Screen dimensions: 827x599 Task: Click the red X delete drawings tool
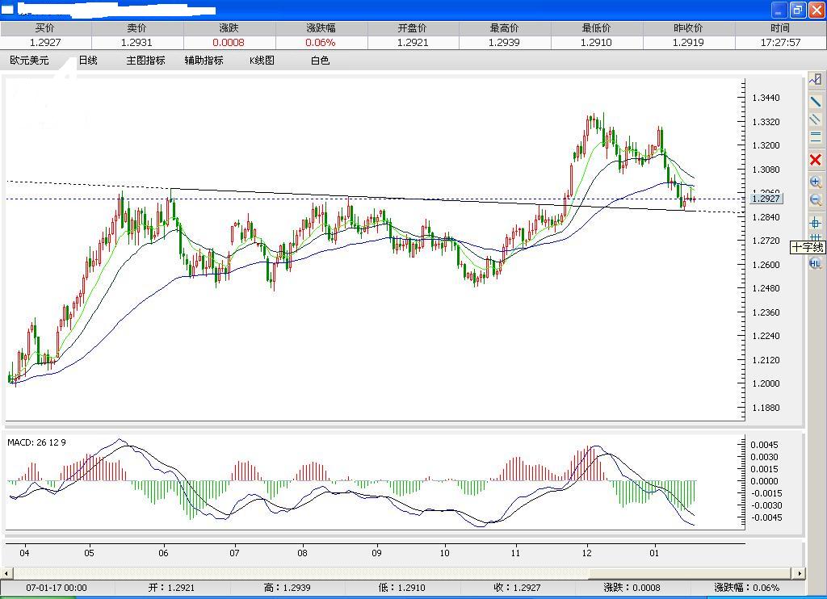point(816,159)
